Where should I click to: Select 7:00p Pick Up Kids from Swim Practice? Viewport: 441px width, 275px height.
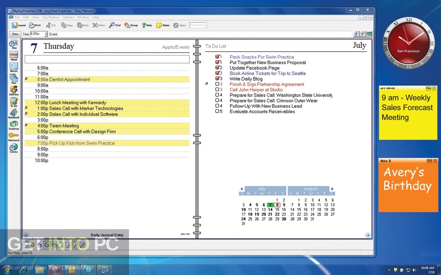point(107,143)
